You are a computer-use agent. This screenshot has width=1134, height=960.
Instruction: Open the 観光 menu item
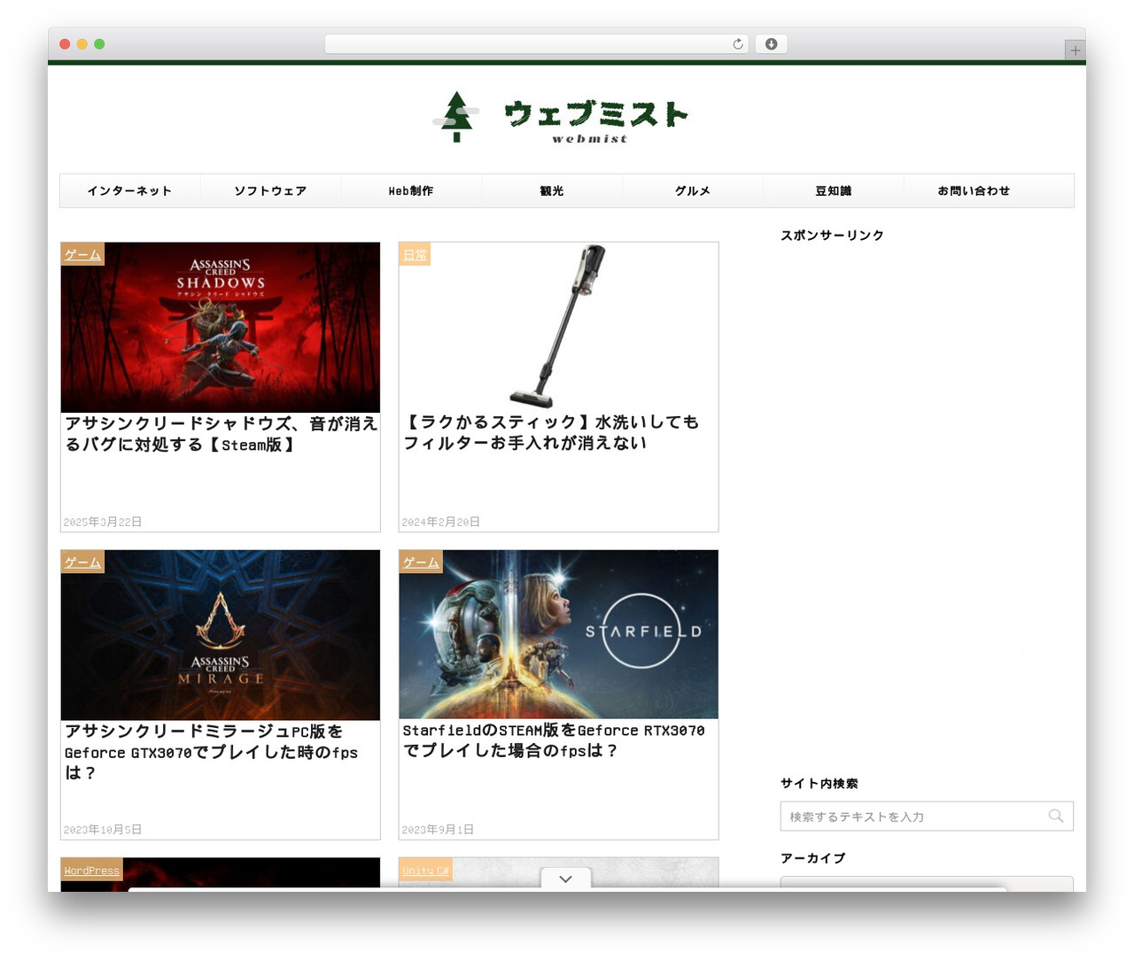[x=552, y=190]
